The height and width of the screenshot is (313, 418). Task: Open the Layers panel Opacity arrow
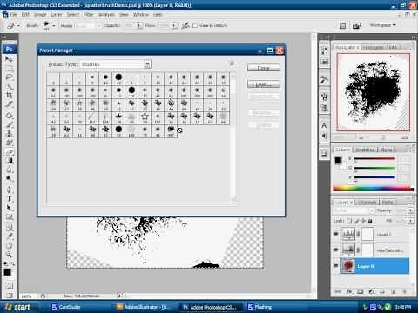coord(410,210)
